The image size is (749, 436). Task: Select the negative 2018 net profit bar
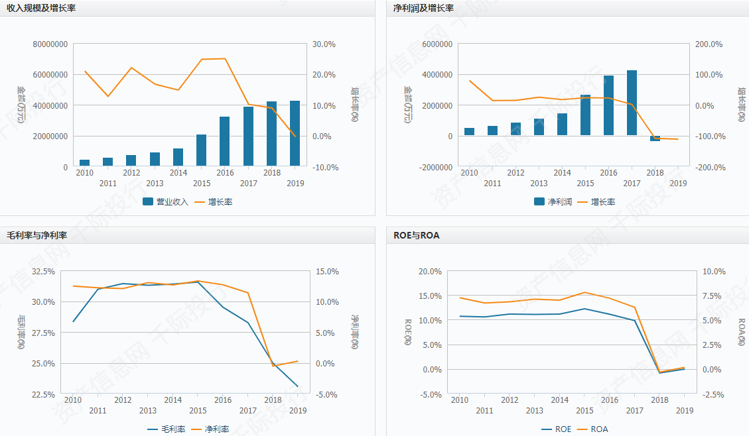[x=655, y=138]
